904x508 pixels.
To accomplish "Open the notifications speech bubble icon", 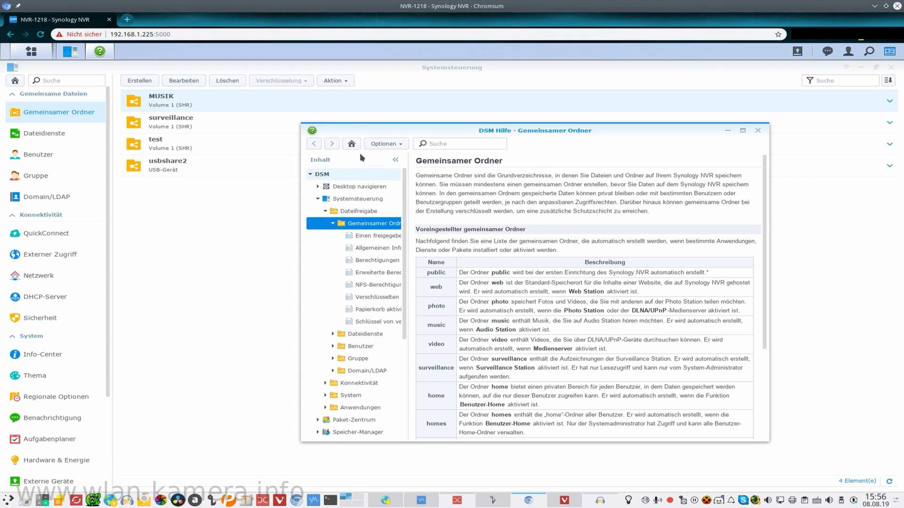I will click(827, 51).
